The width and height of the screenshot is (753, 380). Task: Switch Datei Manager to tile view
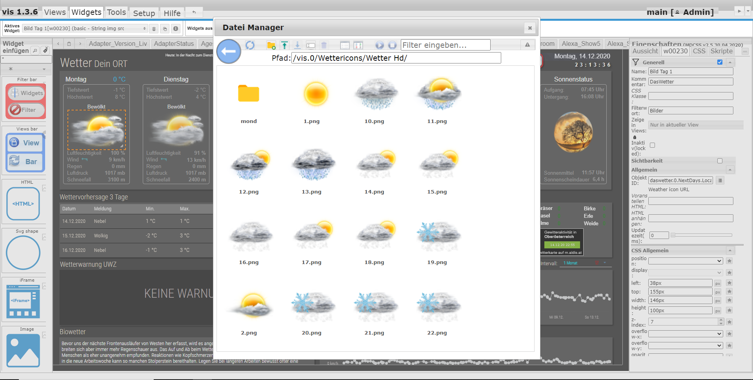coord(358,45)
